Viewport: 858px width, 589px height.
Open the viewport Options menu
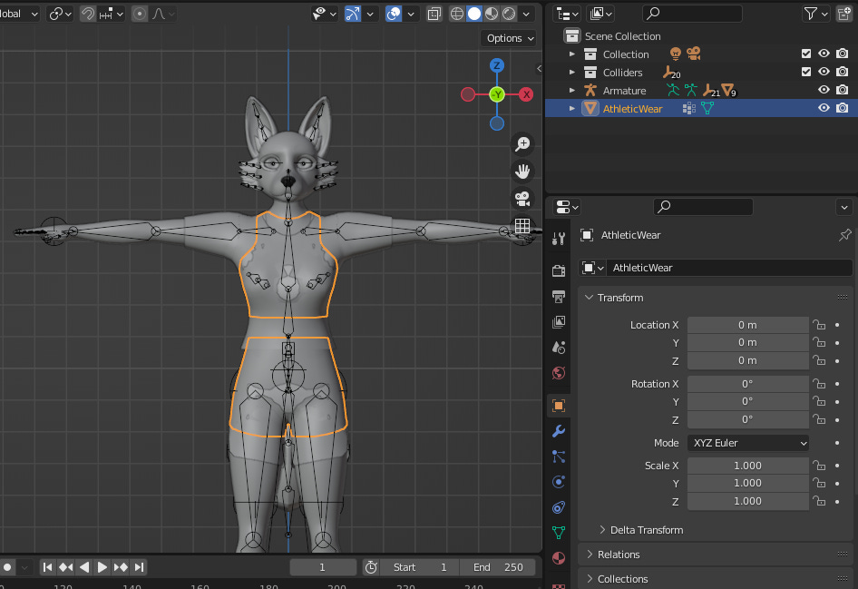[x=510, y=38]
